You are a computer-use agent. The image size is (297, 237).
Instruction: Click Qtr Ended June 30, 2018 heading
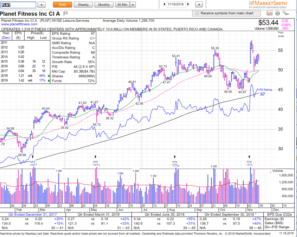pos(165,214)
